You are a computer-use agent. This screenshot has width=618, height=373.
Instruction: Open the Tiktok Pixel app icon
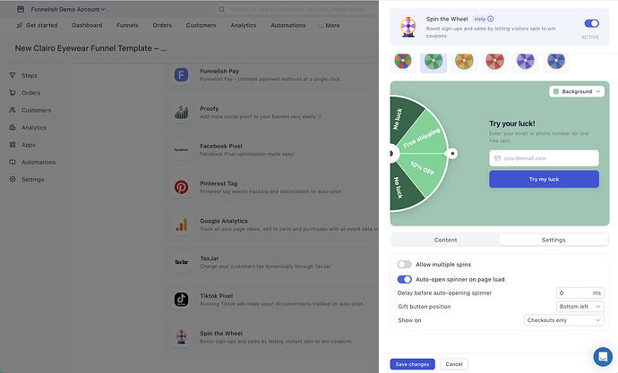click(181, 300)
